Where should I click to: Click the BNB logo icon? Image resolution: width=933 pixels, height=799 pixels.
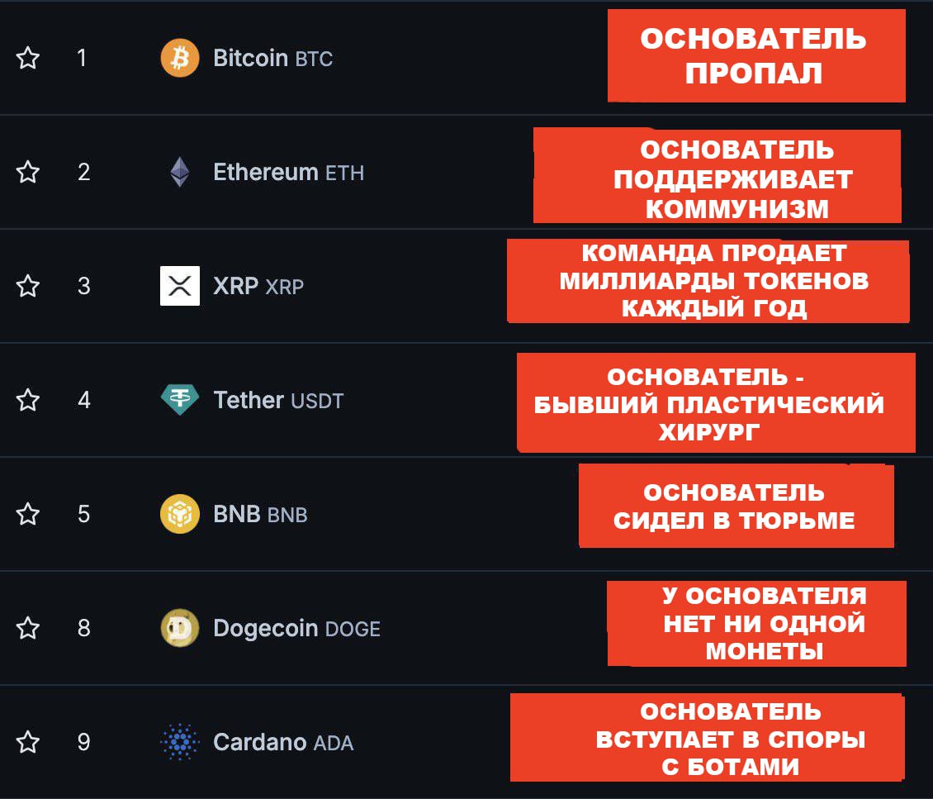(x=179, y=515)
